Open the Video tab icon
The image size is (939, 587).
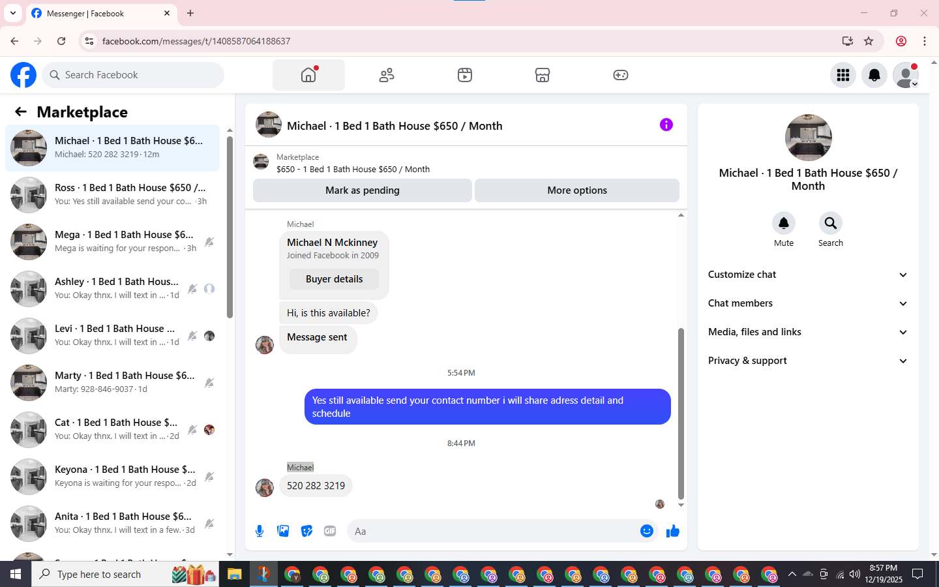pyautogui.click(x=465, y=75)
